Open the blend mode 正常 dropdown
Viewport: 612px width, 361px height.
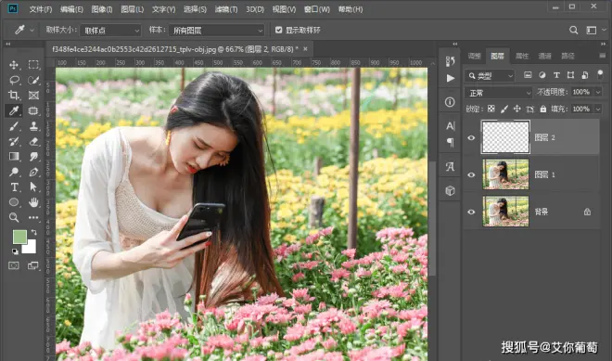499,93
